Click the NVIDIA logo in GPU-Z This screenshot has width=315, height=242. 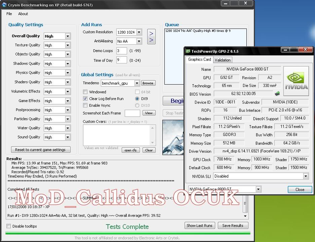point(296,81)
